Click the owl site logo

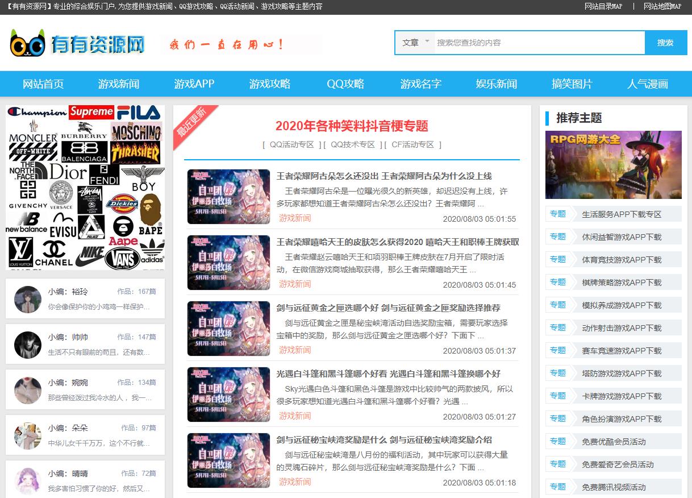click(x=77, y=43)
